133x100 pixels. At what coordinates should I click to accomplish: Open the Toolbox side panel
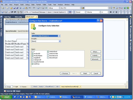[1, 33]
